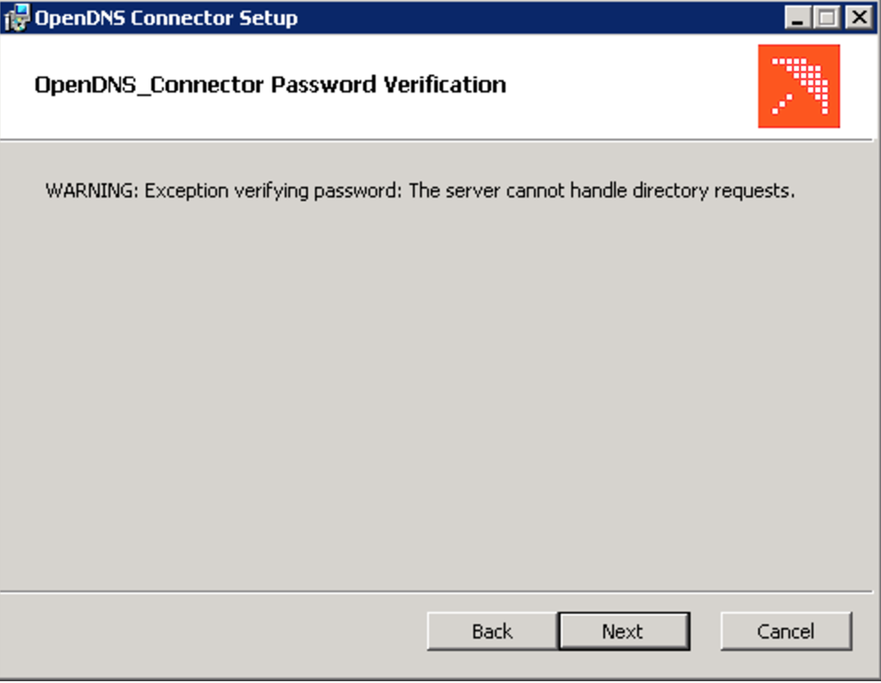Click the word "WARNING:" in the message
This screenshot has height=683, width=881.
92,191
